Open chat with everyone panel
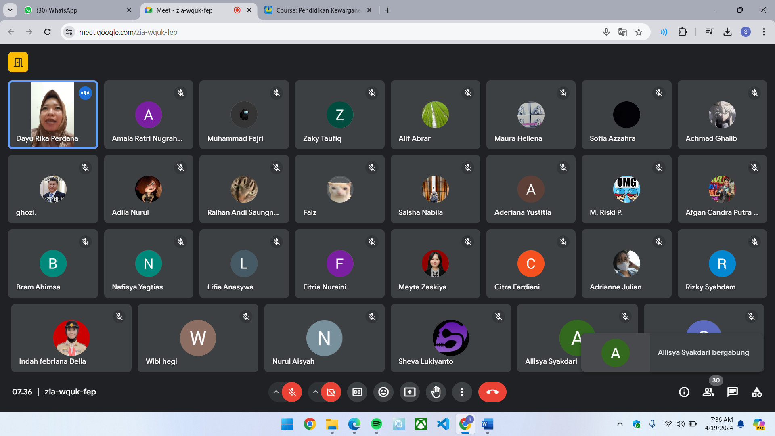Viewport: 775px width, 436px height. pos(733,392)
